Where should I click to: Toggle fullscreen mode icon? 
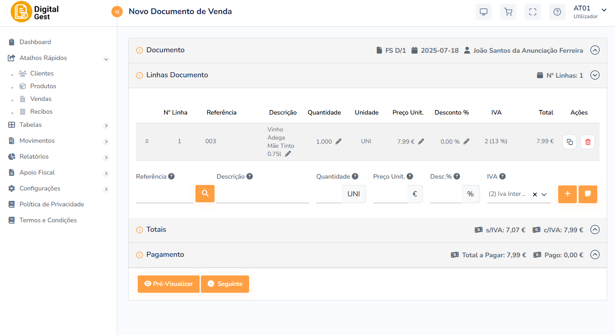point(532,12)
